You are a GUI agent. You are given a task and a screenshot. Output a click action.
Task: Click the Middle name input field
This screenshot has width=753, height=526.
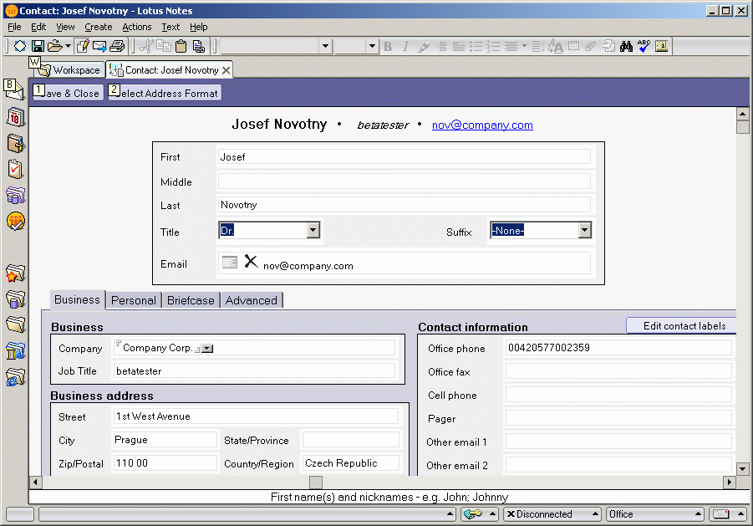(x=404, y=181)
